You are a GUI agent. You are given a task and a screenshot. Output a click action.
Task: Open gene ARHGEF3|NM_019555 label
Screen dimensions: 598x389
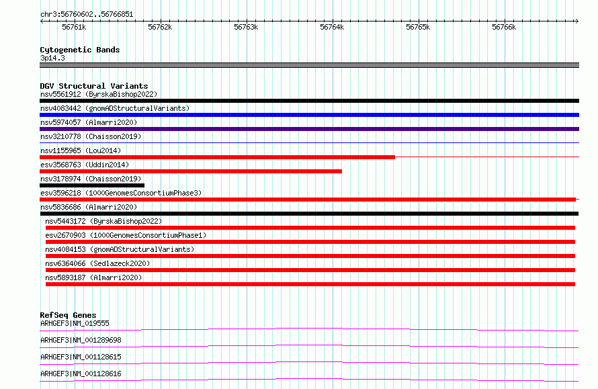tap(75, 323)
